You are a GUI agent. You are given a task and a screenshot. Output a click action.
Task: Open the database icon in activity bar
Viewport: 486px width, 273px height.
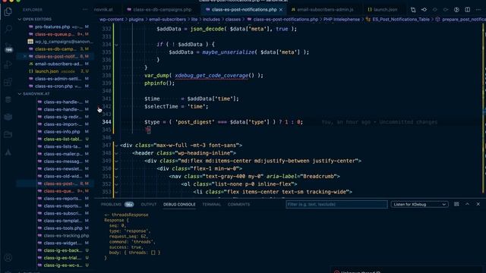8,99
